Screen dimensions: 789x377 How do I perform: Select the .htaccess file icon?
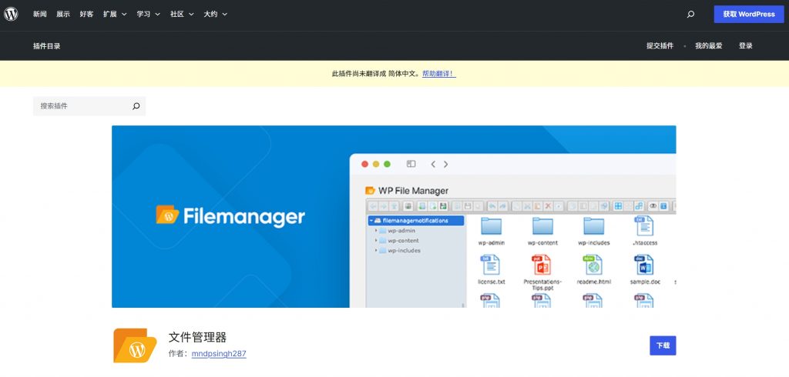(644, 226)
